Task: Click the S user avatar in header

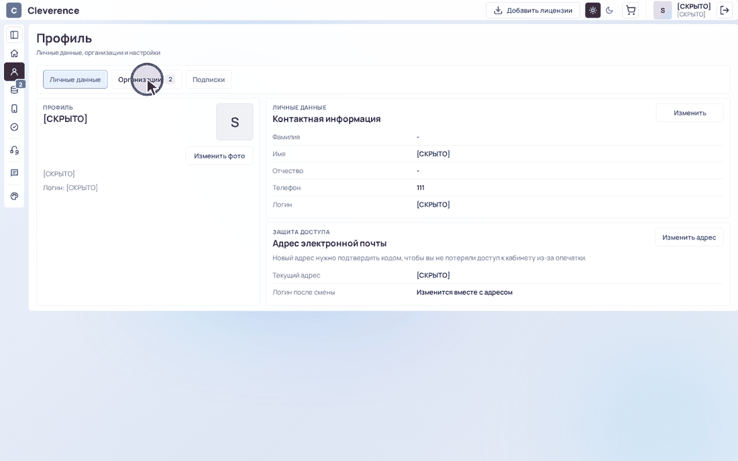Action: pos(662,10)
